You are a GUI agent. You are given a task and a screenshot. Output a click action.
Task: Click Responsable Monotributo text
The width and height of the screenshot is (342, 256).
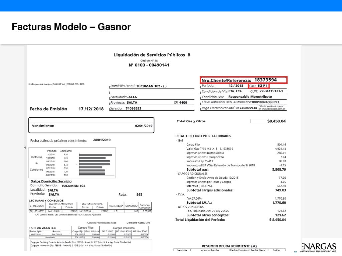[x=250, y=97]
